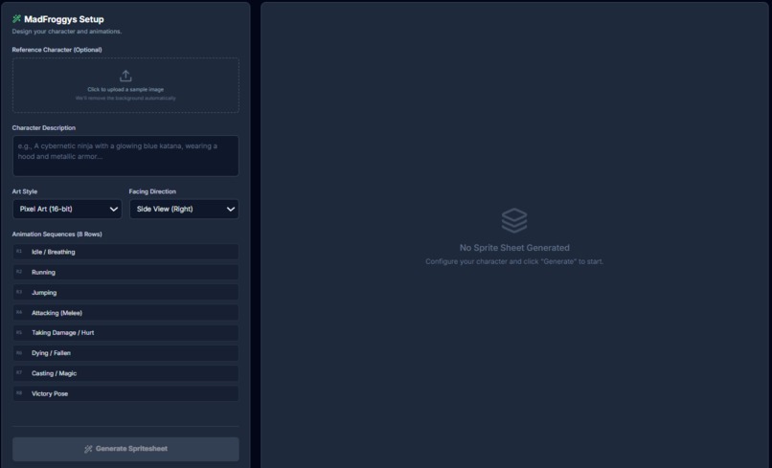Click the 'Click to upload a sample image' text
Image resolution: width=772 pixels, height=468 pixels.
125,90
